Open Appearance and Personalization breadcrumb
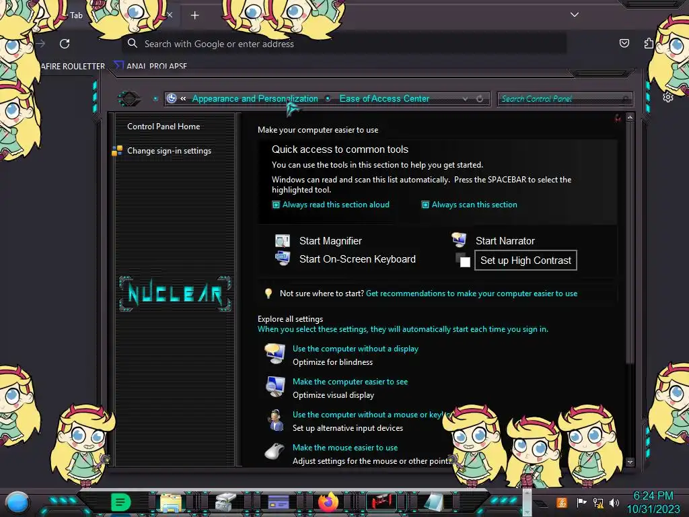 255,98
